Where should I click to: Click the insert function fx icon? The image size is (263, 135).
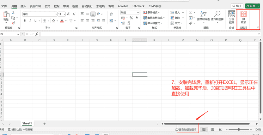(37, 34)
